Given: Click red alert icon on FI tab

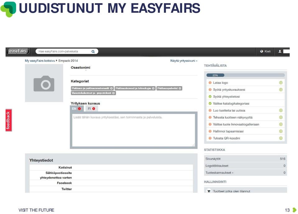Looking at the screenshot, I should (94, 109).
